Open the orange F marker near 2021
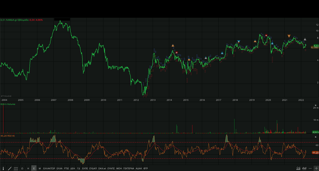Image resolution: width=319 pixels, height=171 pixels. 289,36
